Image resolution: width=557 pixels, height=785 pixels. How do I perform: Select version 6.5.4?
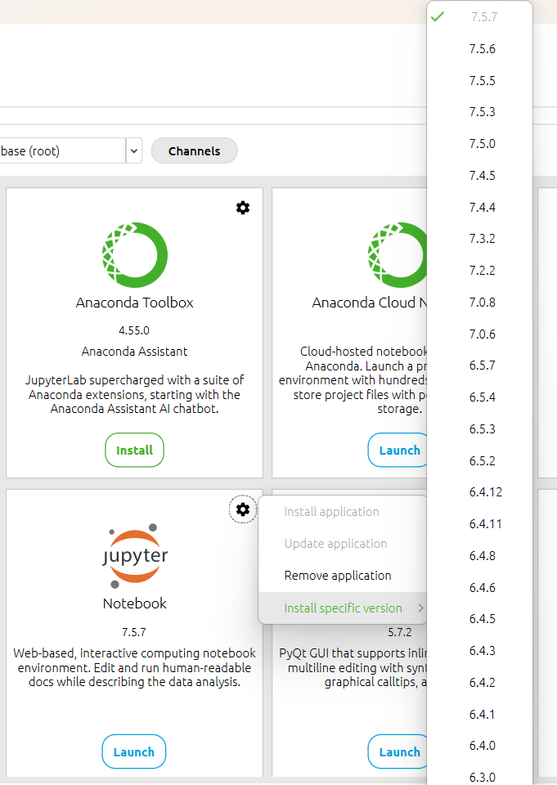tap(479, 397)
